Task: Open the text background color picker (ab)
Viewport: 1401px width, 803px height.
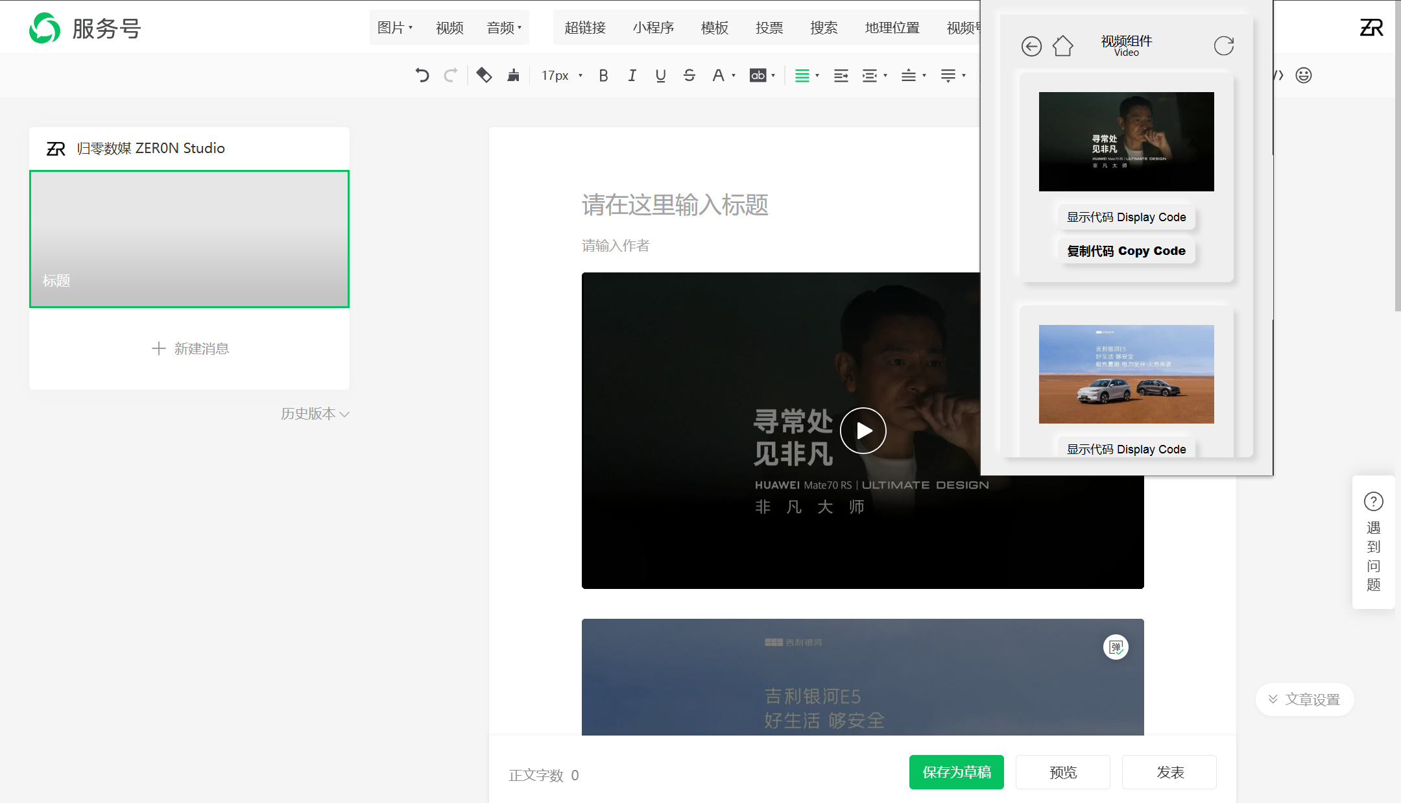Action: (x=758, y=76)
